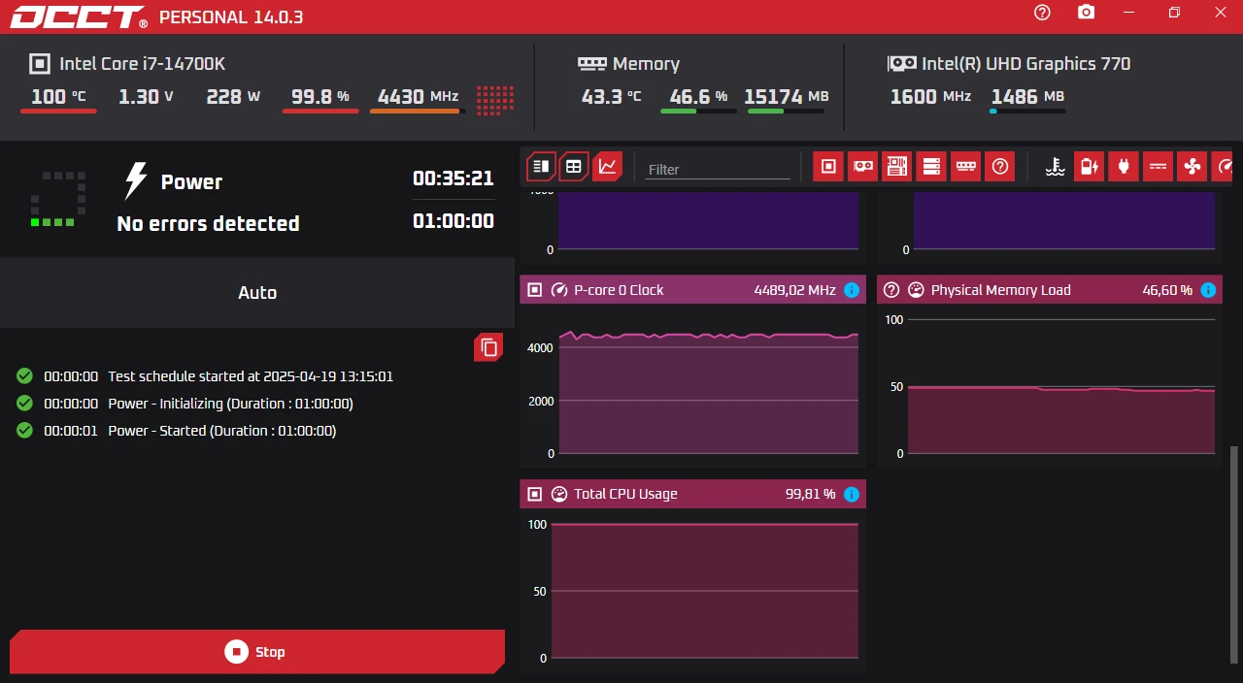Toggle the storage drive sensor filter
The width and height of the screenshot is (1243, 683).
(x=930, y=167)
